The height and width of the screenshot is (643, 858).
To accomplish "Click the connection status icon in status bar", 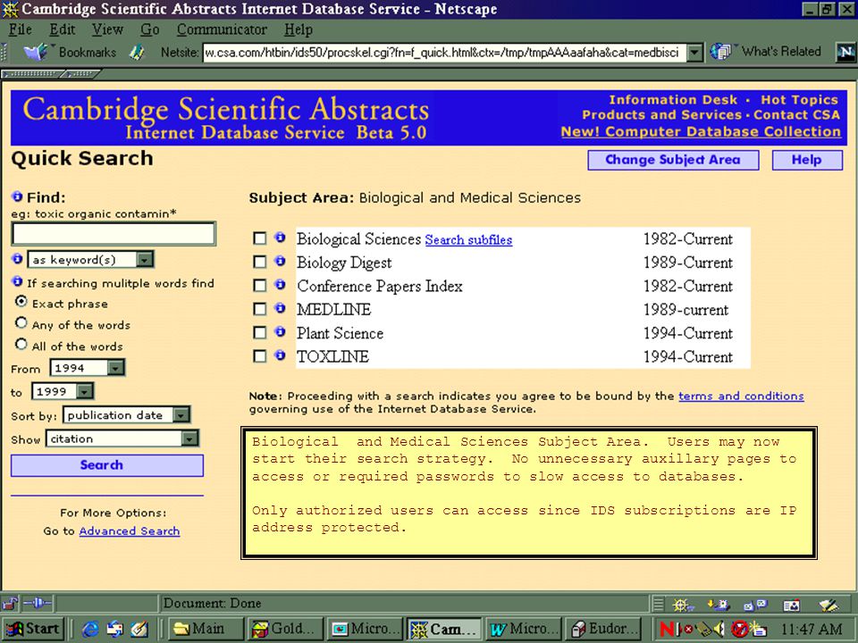I will [x=38, y=604].
